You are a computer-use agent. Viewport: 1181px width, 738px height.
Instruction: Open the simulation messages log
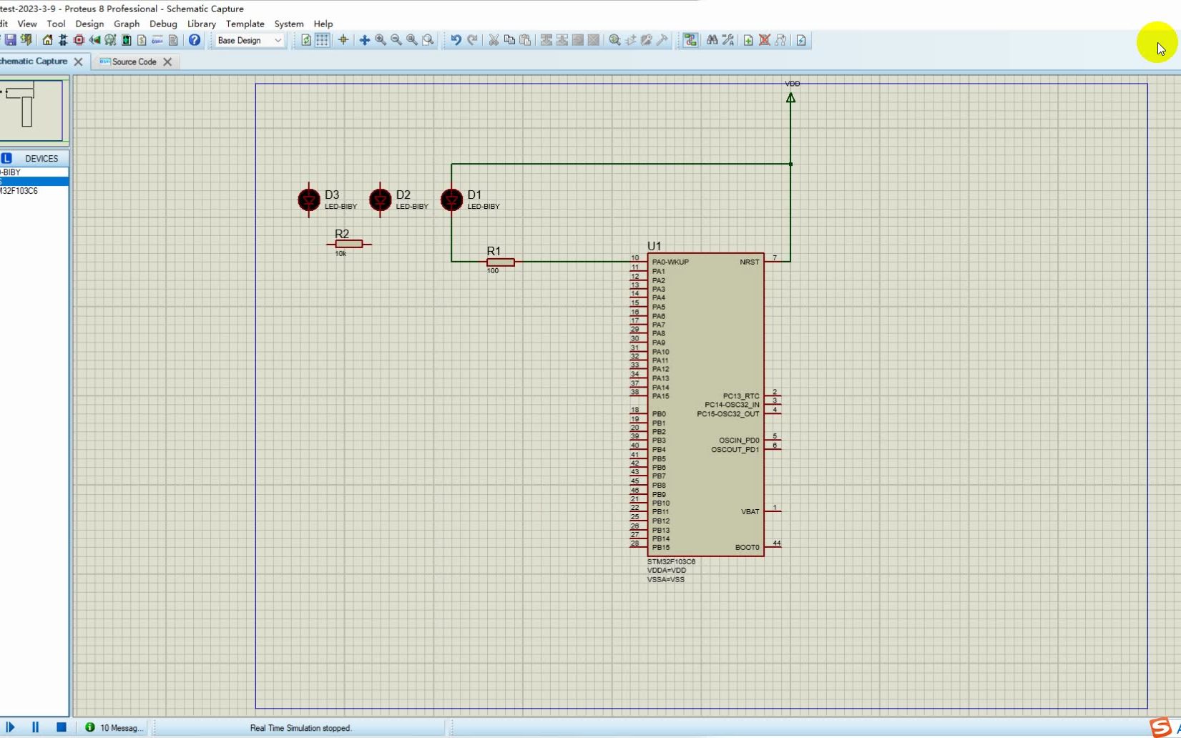coord(114,727)
